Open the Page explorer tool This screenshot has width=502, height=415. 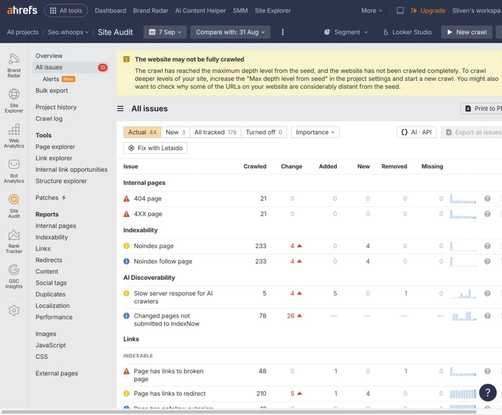point(55,147)
